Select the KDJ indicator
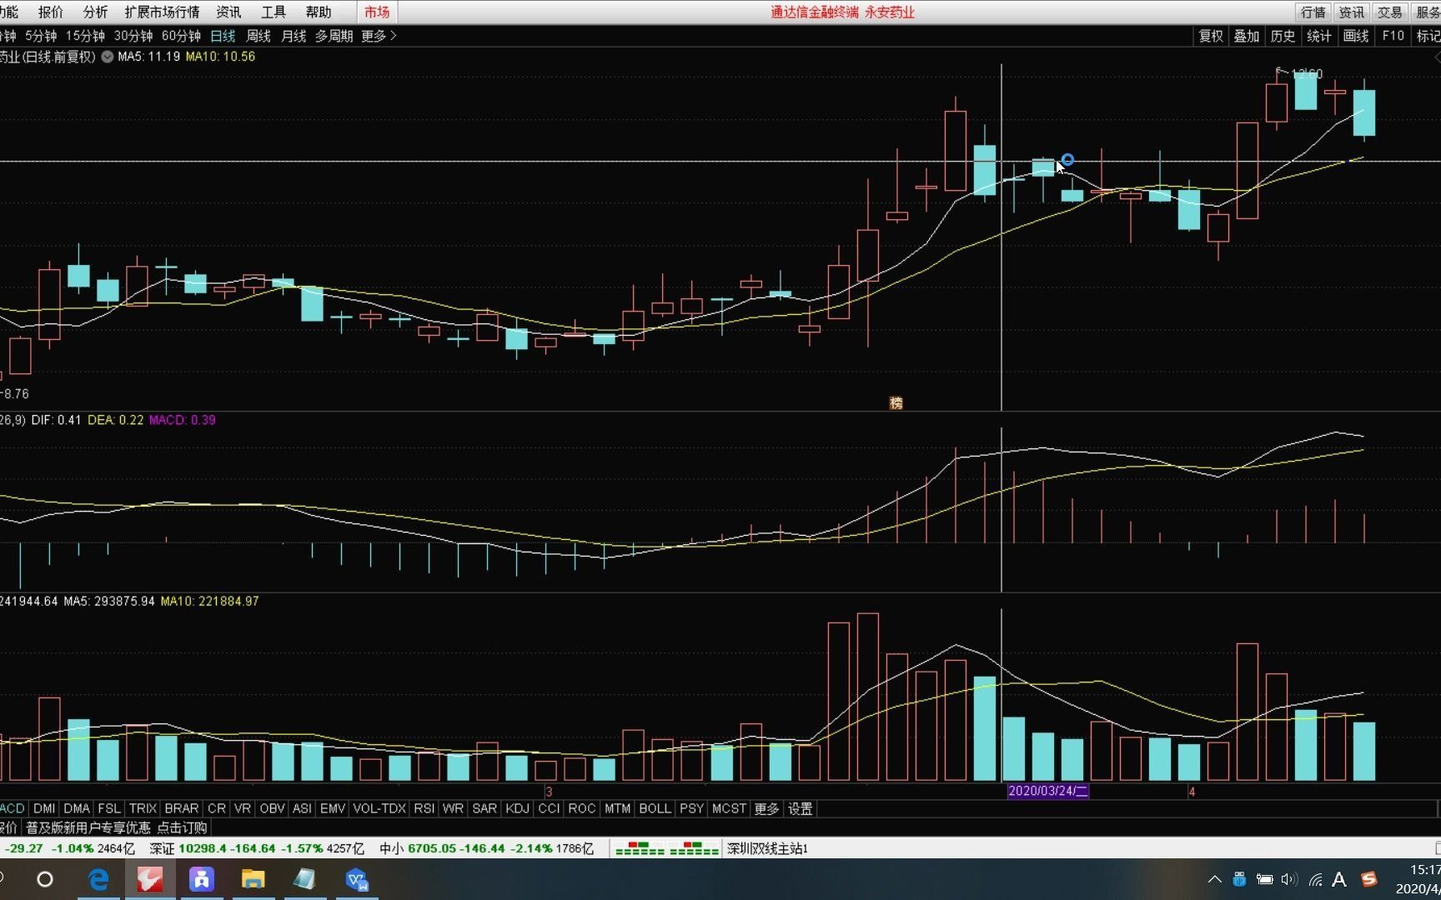The width and height of the screenshot is (1441, 900). click(517, 808)
